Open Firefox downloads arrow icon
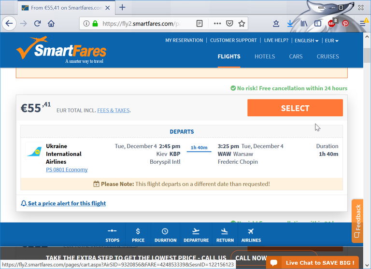The width and height of the screenshot is (371, 269). (290, 23)
